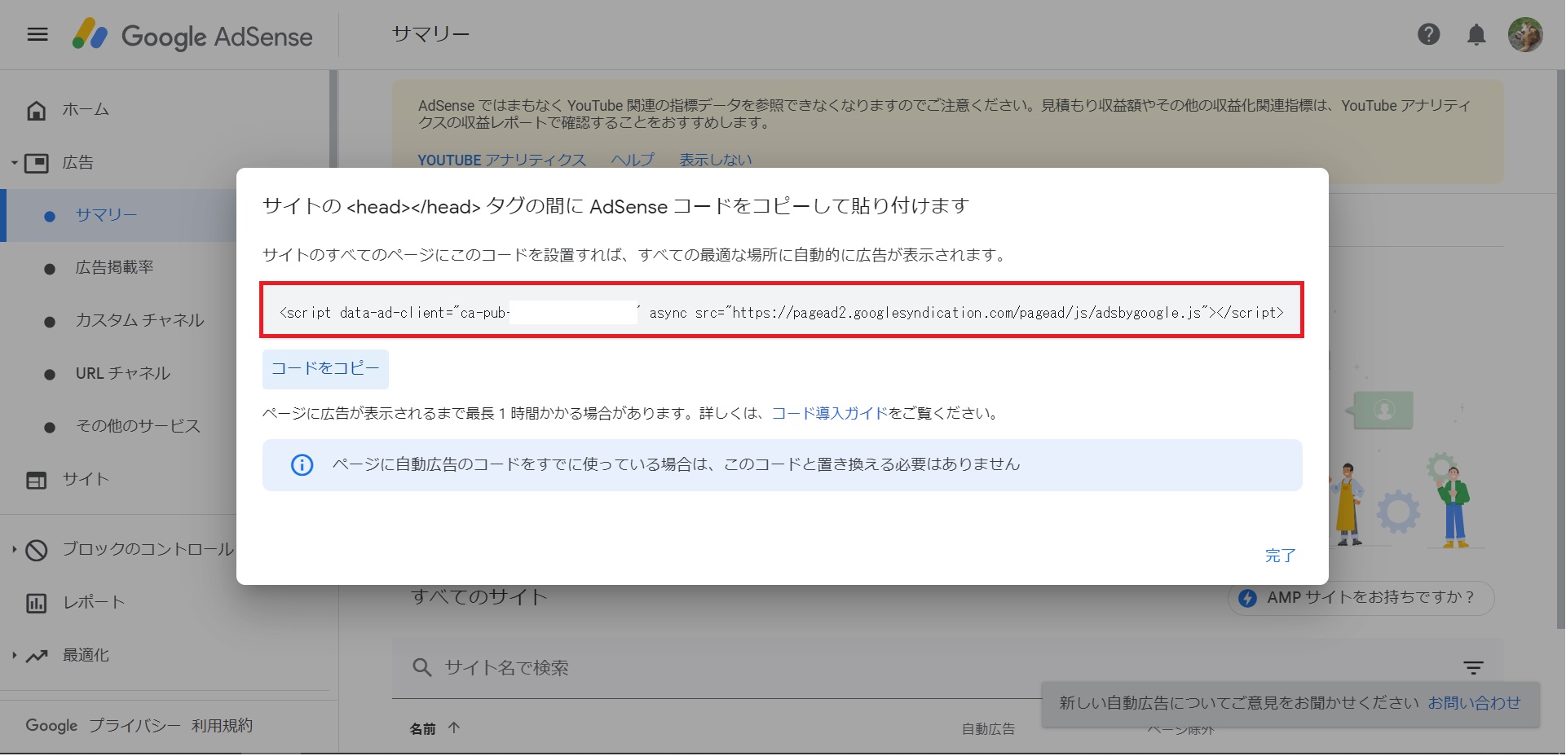
Task: Click the レポート report icon
Action: 37,603
